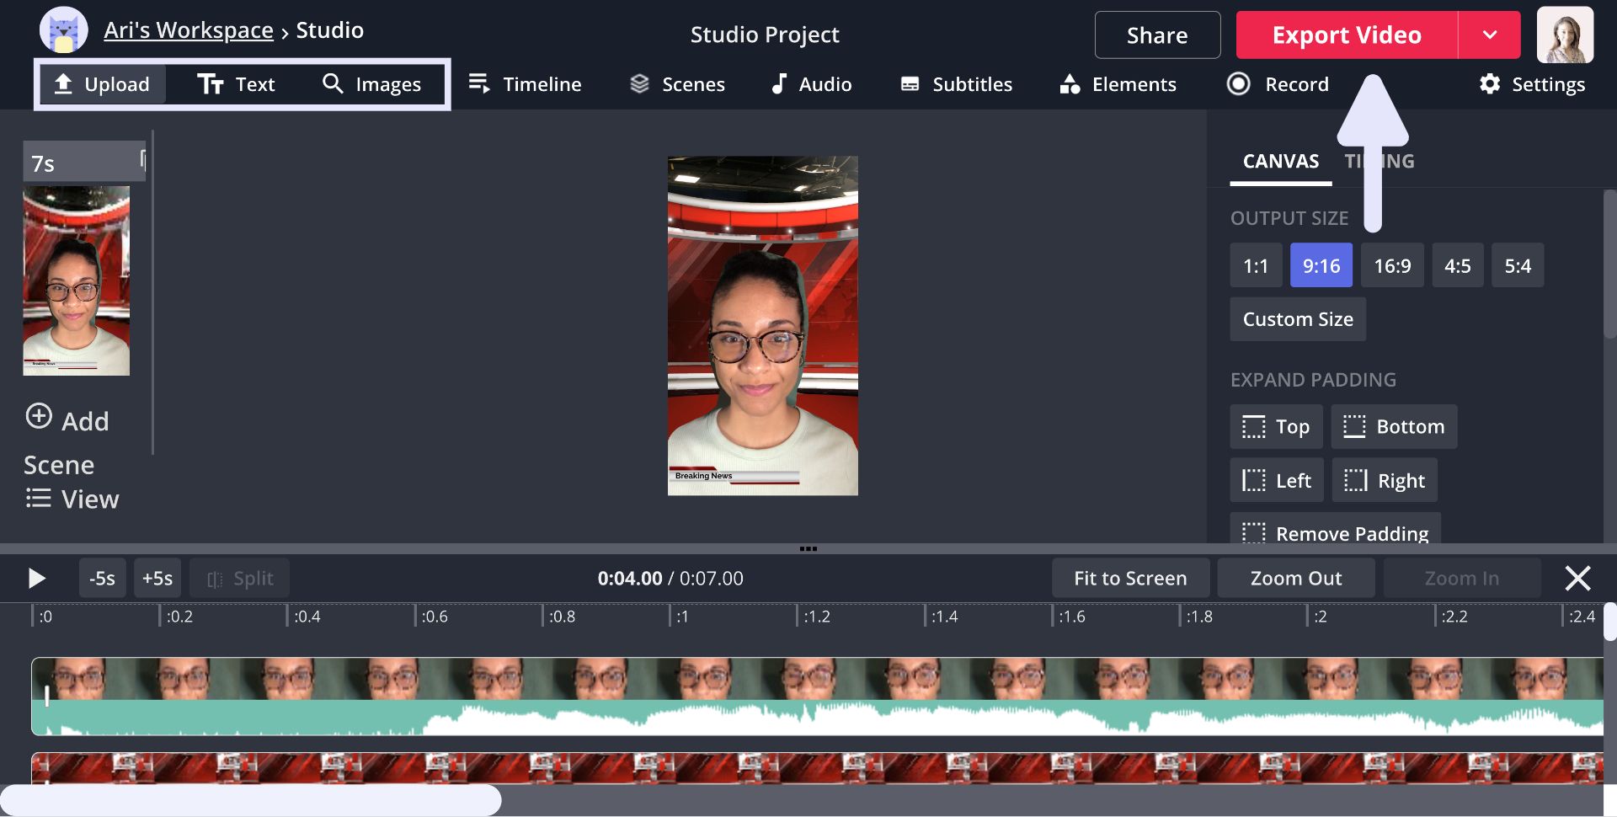Screen dimensions: 1617x817
Task: Start Record from the toolbar
Action: click(1278, 84)
